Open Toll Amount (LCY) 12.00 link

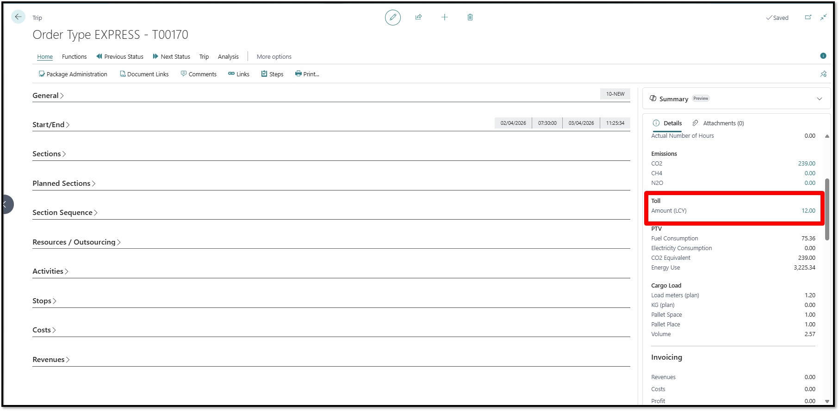[808, 211]
